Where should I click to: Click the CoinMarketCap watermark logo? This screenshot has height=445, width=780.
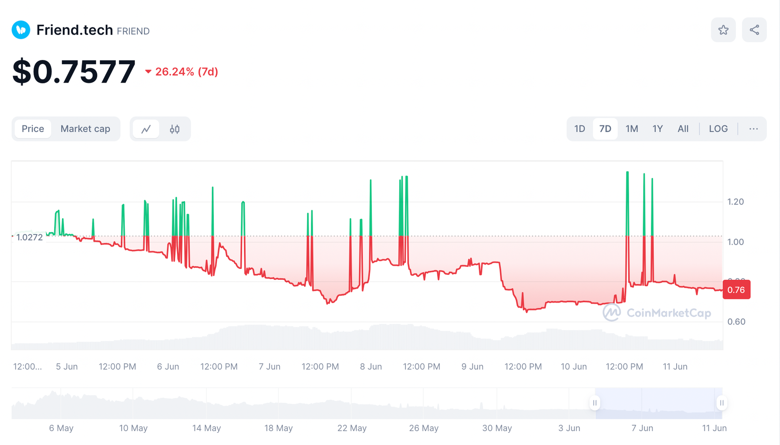657,313
